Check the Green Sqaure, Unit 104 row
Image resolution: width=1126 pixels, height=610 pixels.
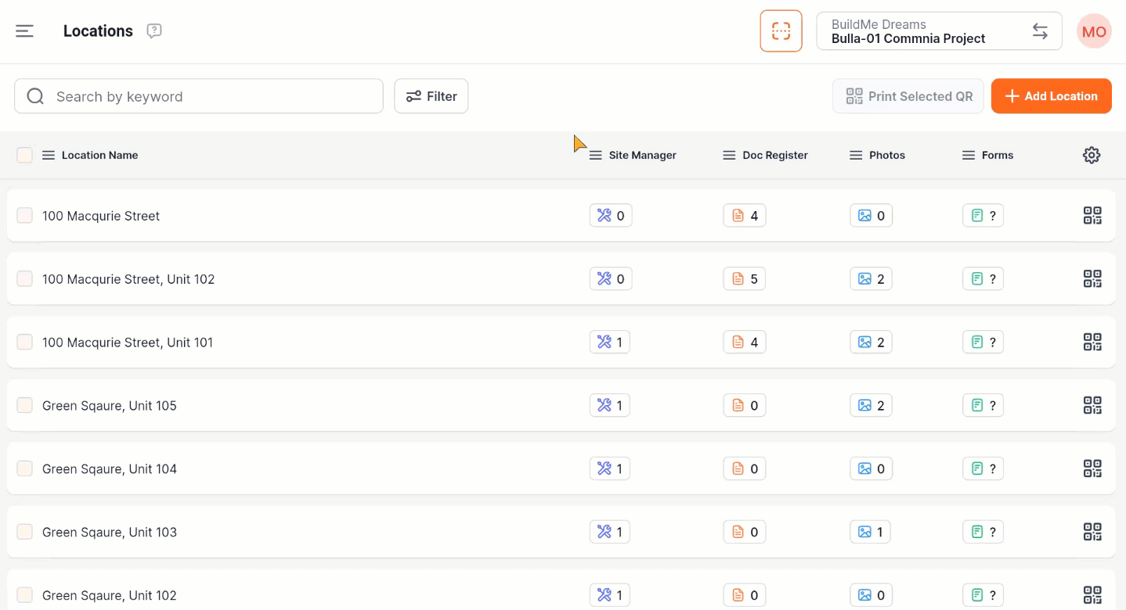24,468
